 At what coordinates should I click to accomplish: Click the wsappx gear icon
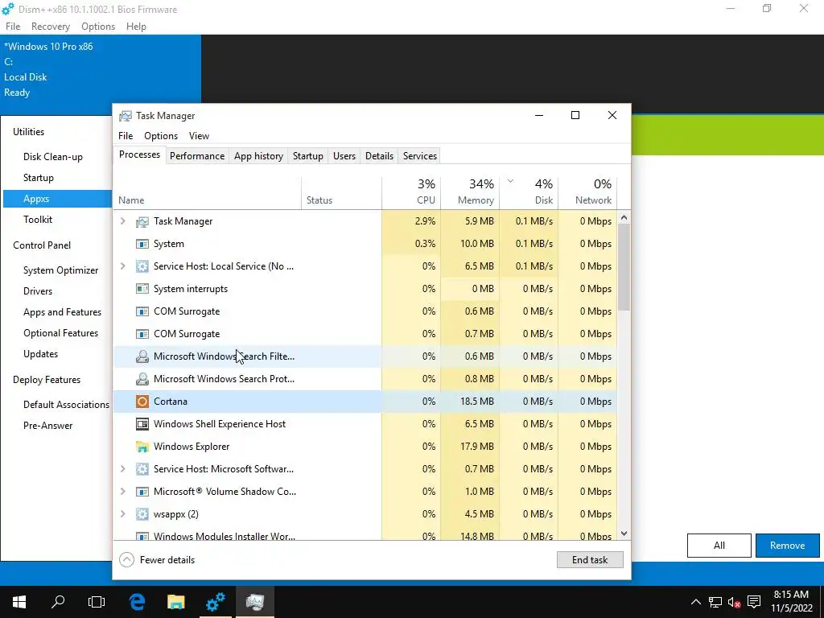coord(142,514)
